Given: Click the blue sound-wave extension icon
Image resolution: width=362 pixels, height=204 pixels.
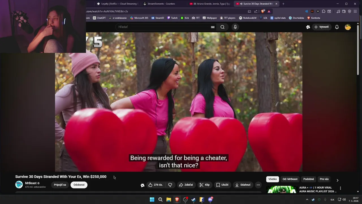Looking at the screenshot, I should 307,11.
